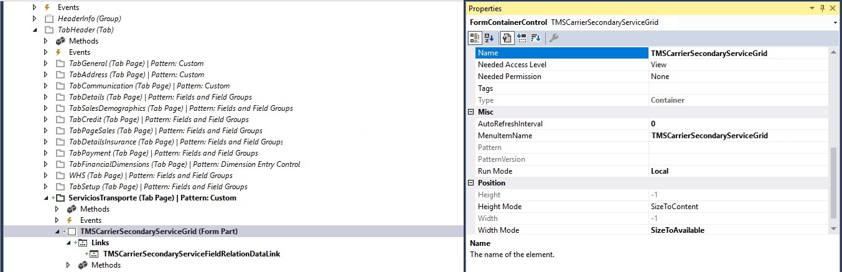Image resolution: width=842 pixels, height=272 pixels.
Task: Select the Run Mode property
Action: tap(652, 171)
